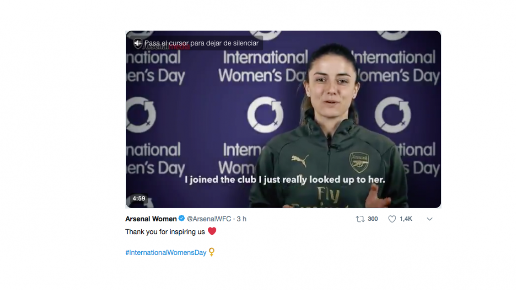Click the red heart emoji in tweet
516x290 pixels.
[x=212, y=232]
